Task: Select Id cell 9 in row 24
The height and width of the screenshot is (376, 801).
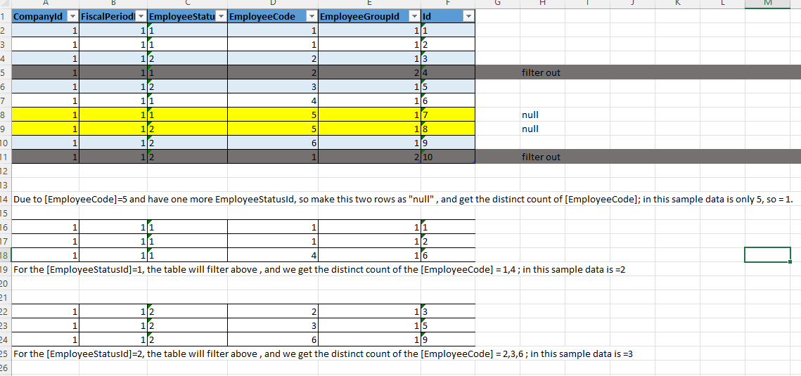Action: click(x=448, y=339)
